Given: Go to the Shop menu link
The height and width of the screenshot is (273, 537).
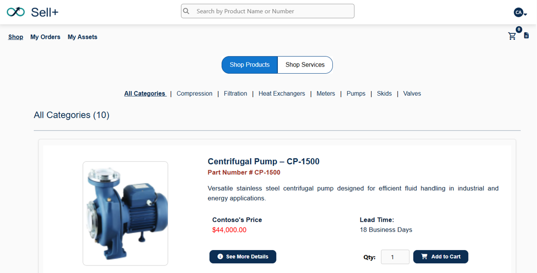Looking at the screenshot, I should tap(15, 37).
